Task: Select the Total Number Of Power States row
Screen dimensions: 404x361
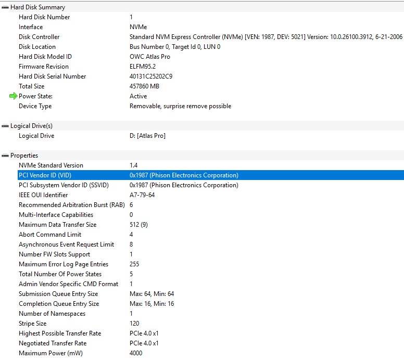Action: tap(211, 274)
